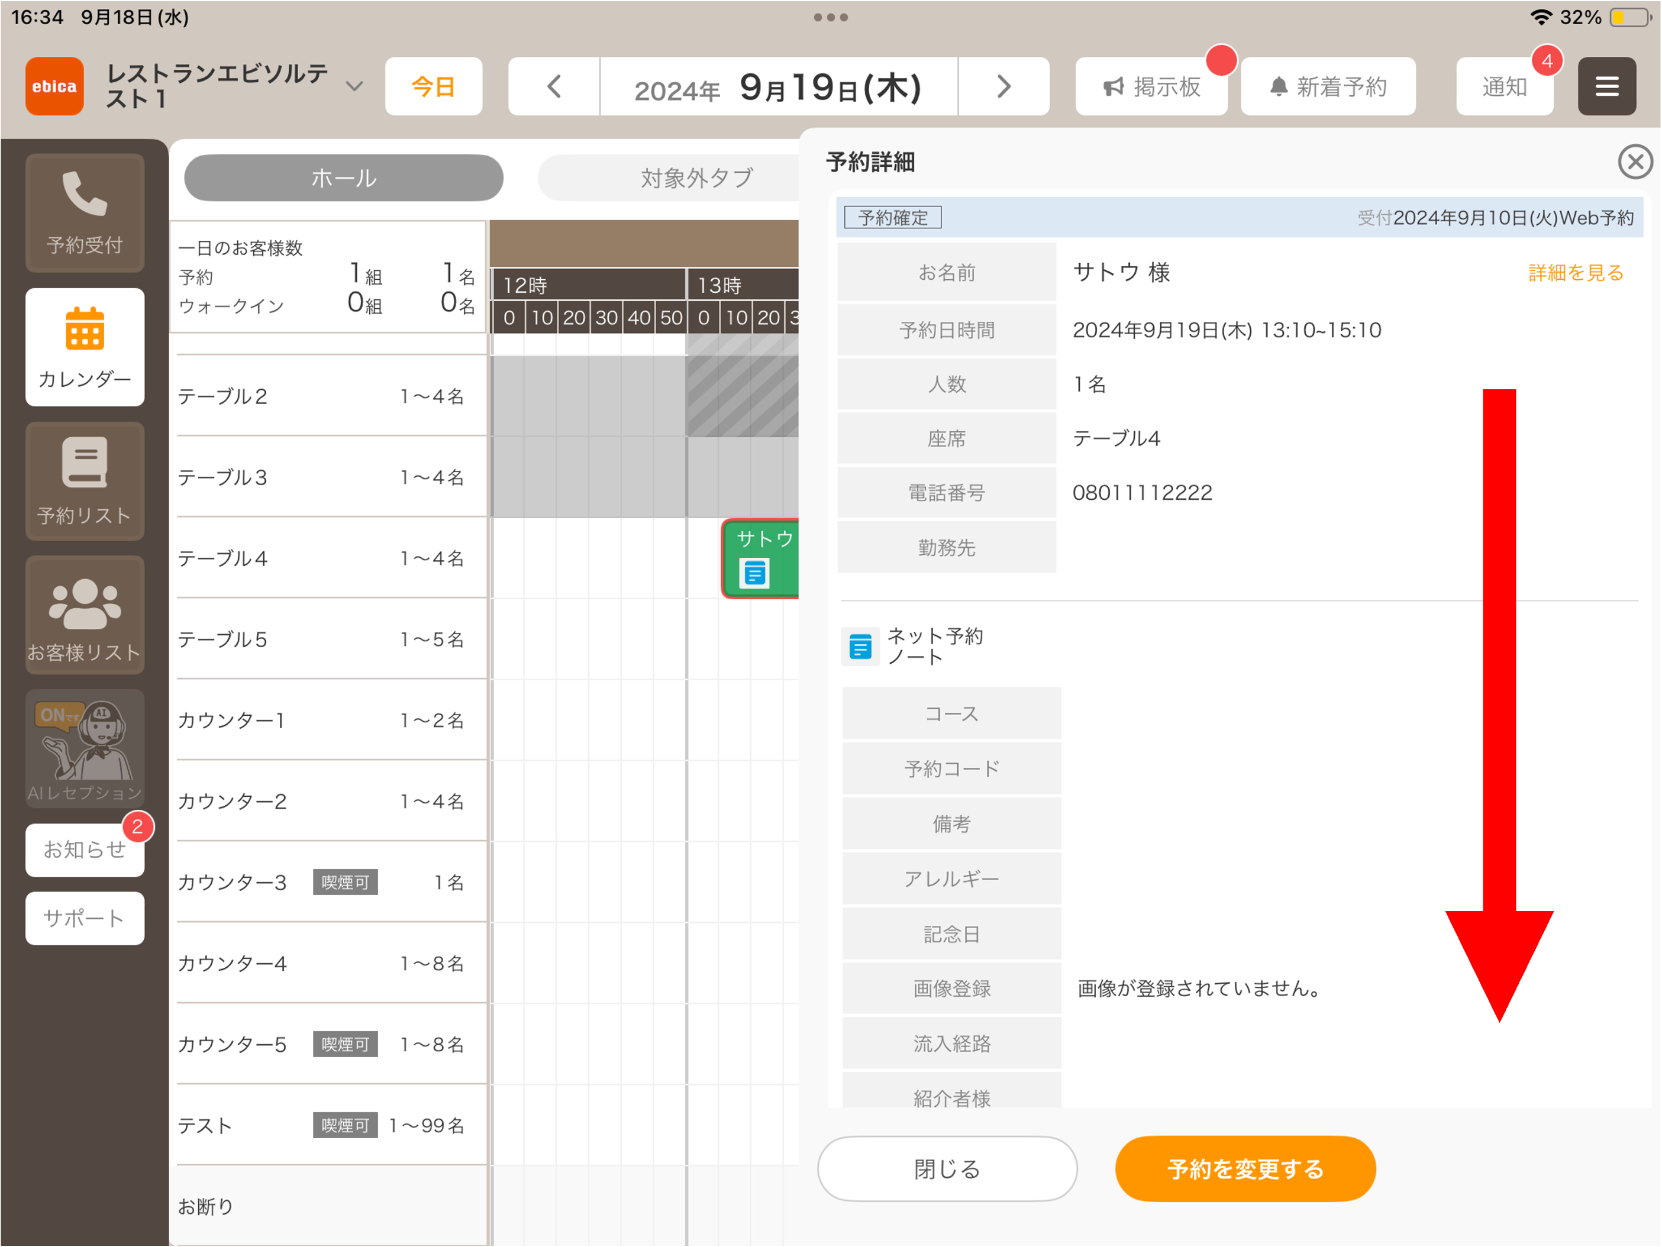Tap the ebica logo

(x=54, y=86)
